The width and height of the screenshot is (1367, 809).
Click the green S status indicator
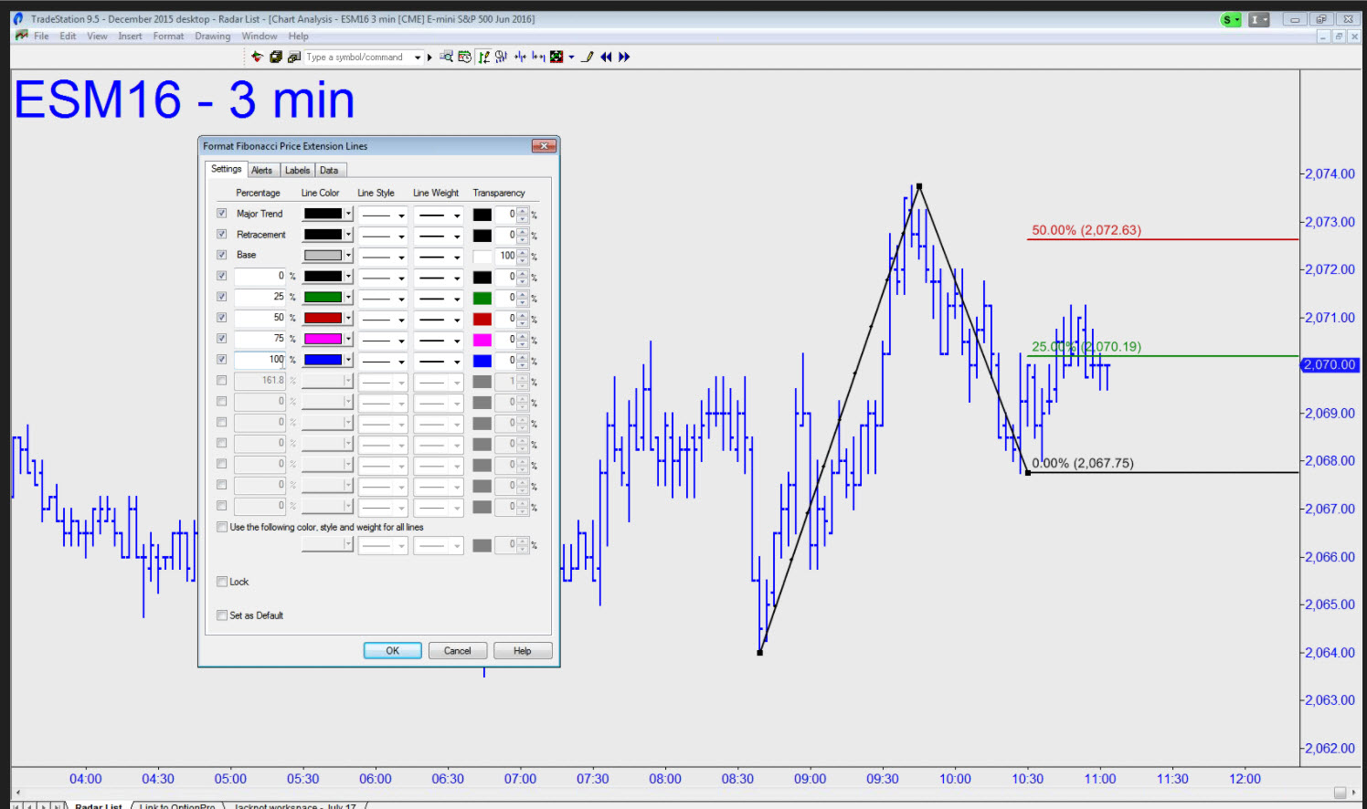(x=1230, y=19)
